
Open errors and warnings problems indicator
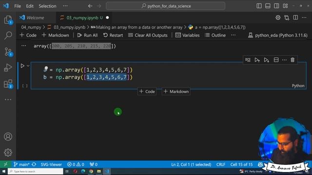(x=76, y=164)
